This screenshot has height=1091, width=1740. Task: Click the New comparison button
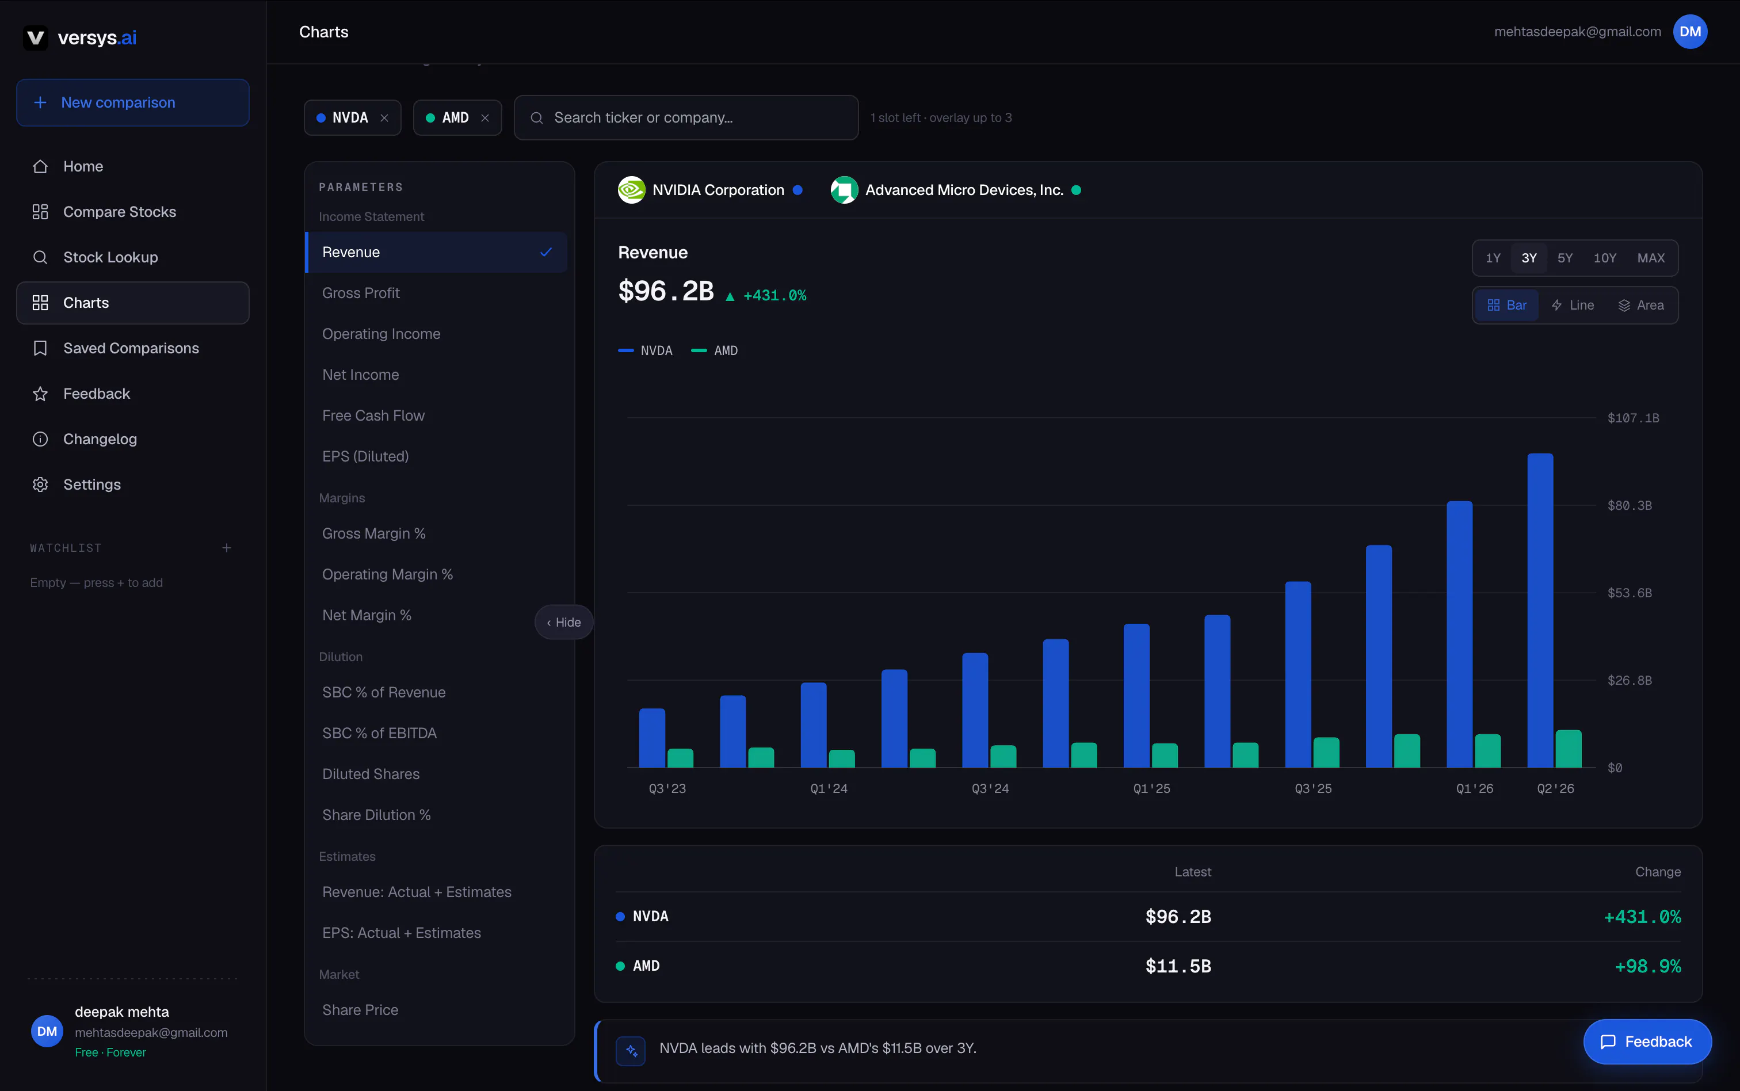[133, 102]
